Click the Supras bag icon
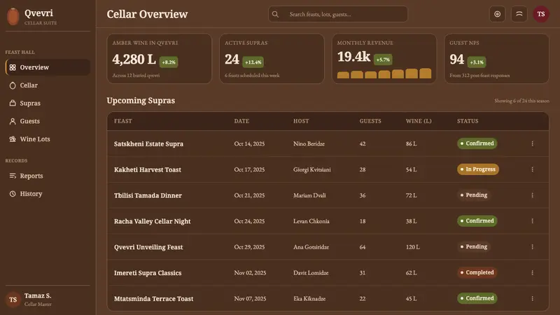 [x=13, y=103]
